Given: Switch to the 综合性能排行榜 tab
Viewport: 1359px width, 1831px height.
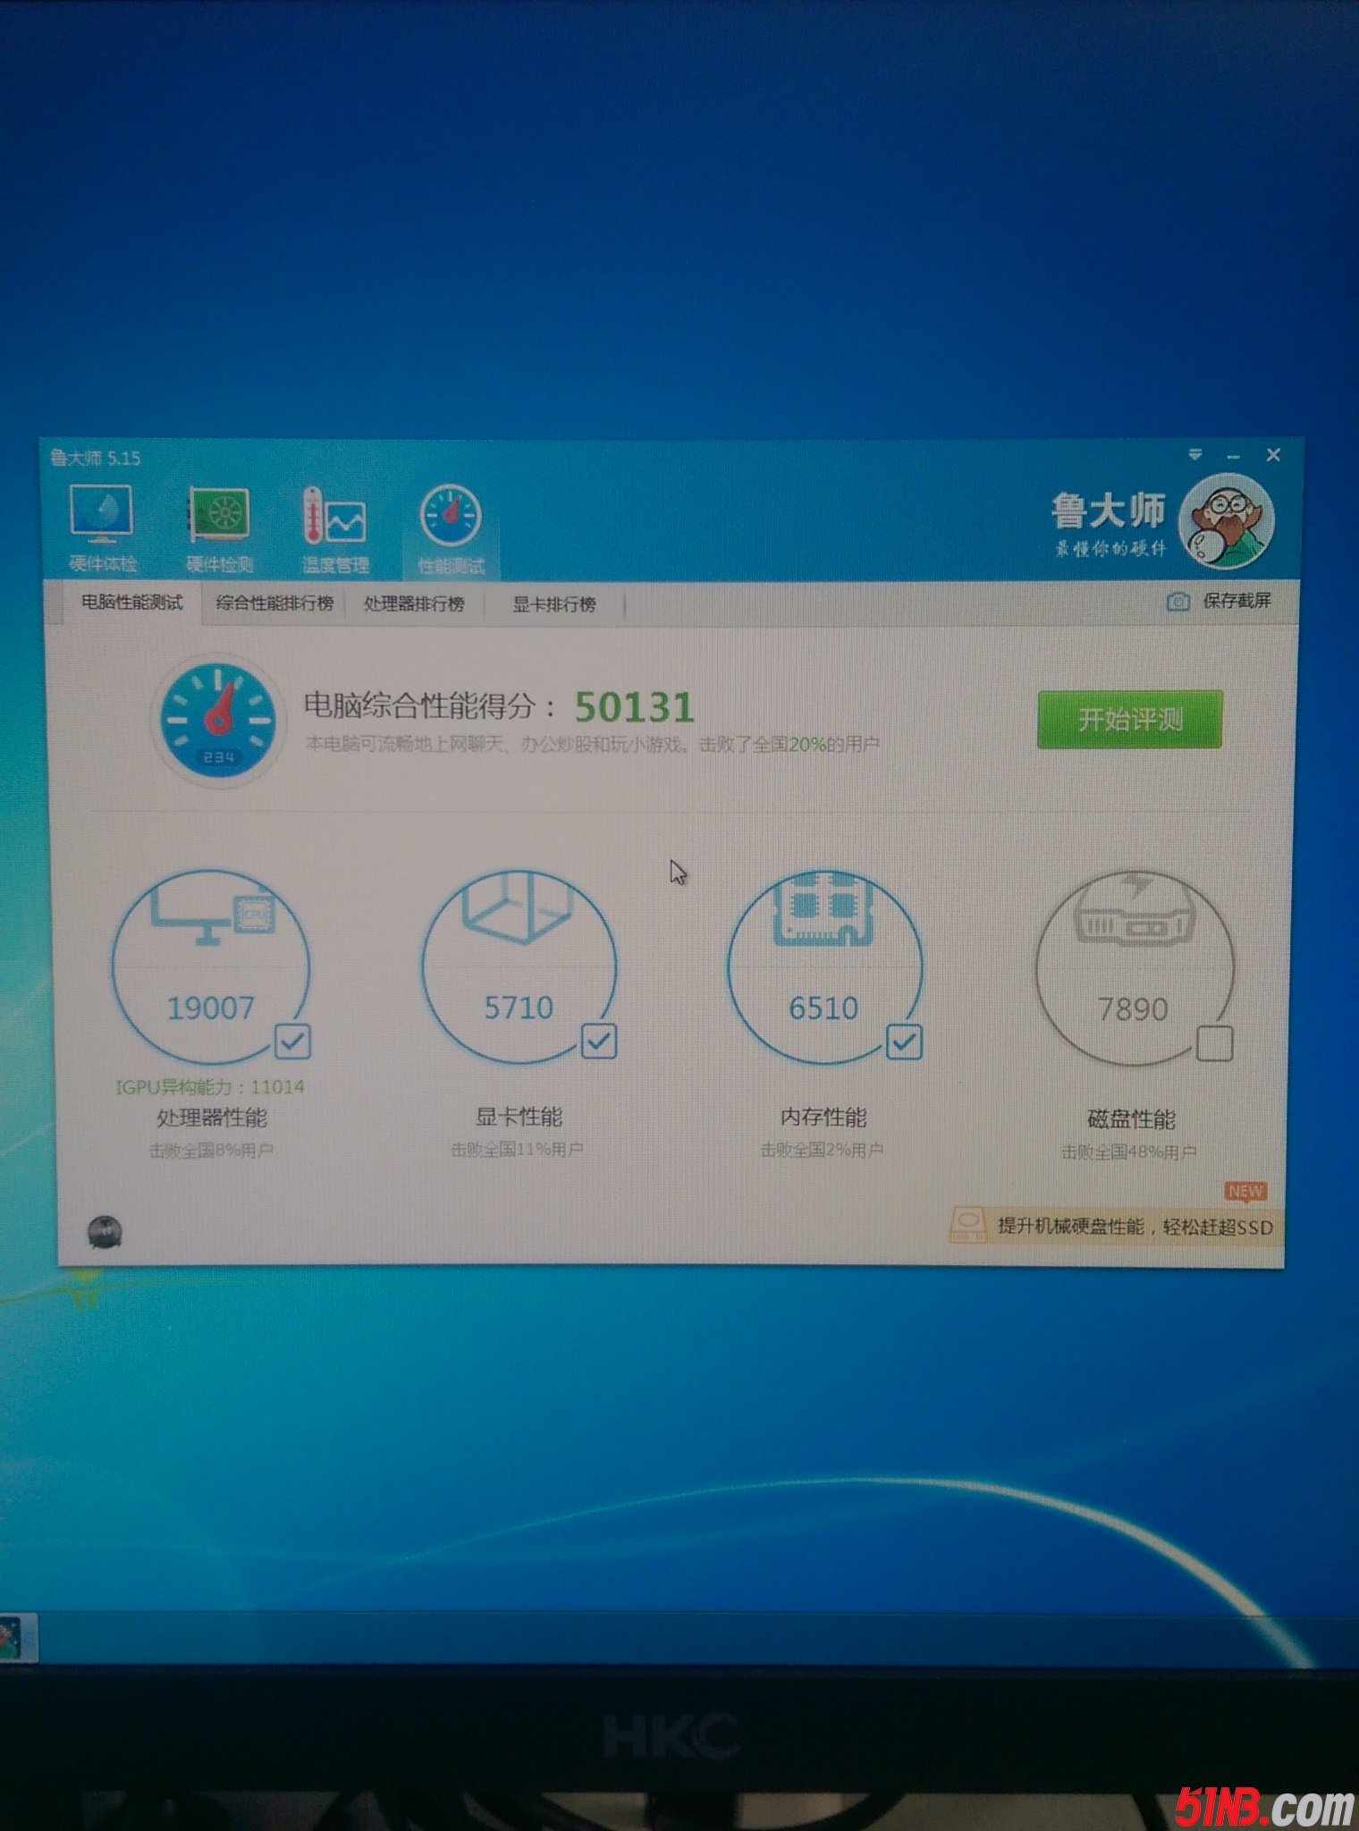Looking at the screenshot, I should pyautogui.click(x=274, y=603).
